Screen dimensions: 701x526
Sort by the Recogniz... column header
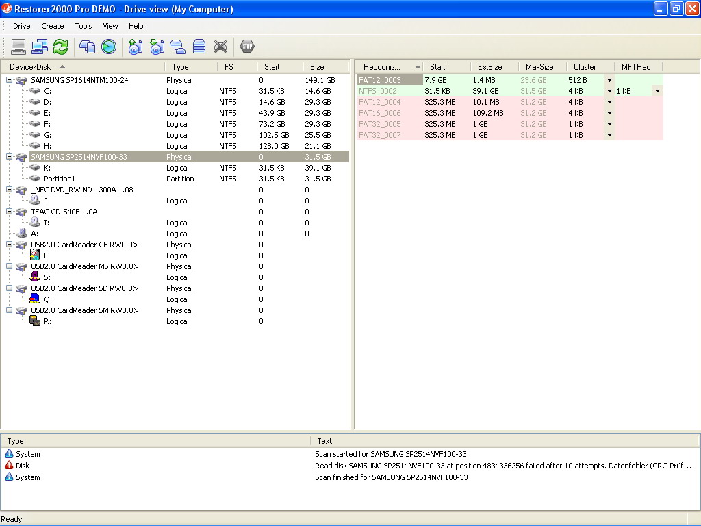390,66
